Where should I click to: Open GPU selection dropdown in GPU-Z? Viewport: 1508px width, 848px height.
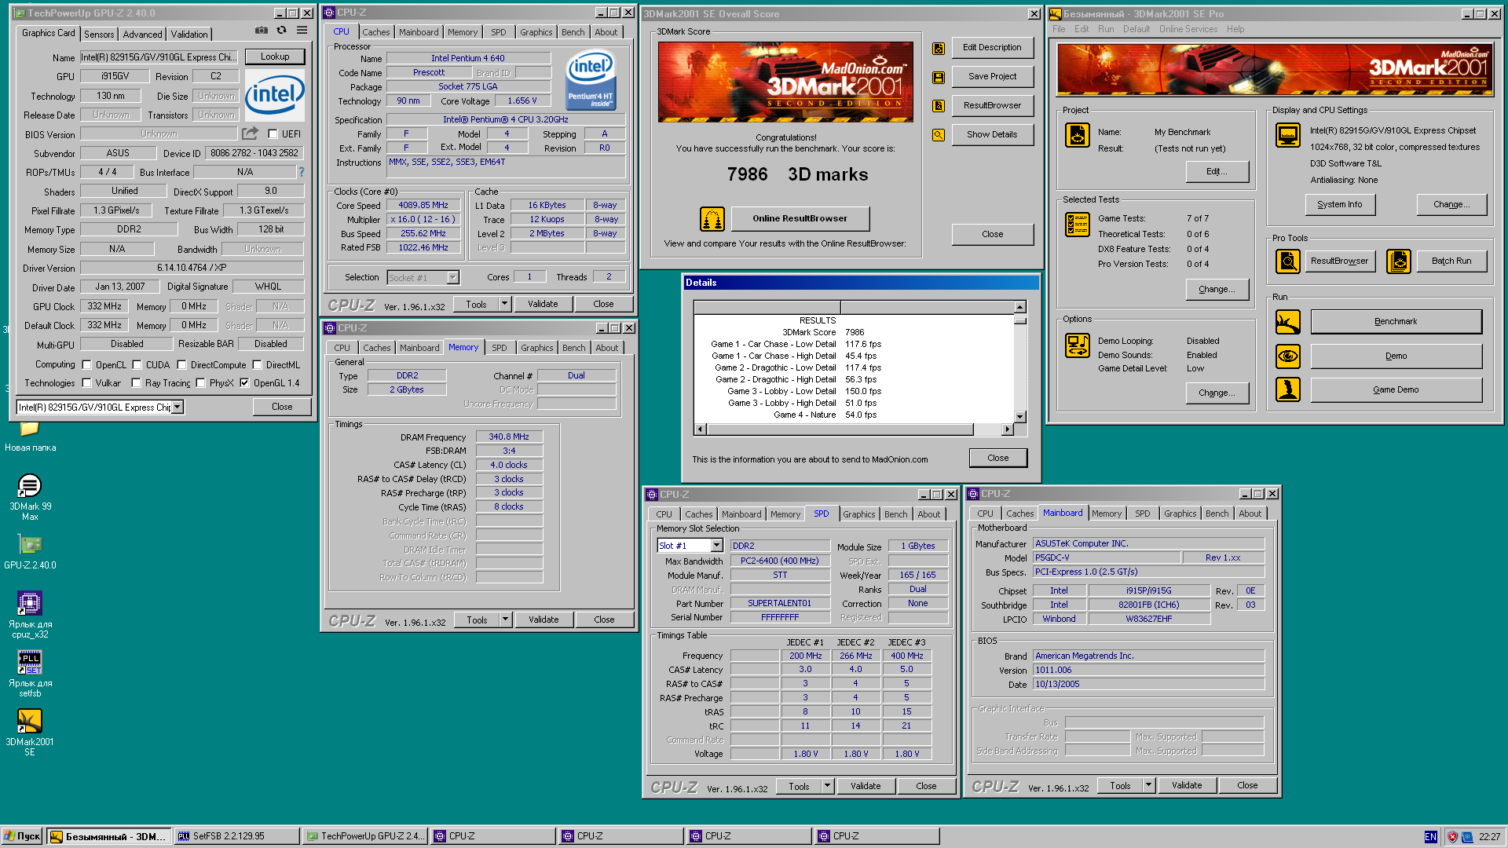tap(178, 407)
